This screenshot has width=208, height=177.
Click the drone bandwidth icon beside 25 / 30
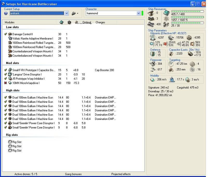pos(166,25)
